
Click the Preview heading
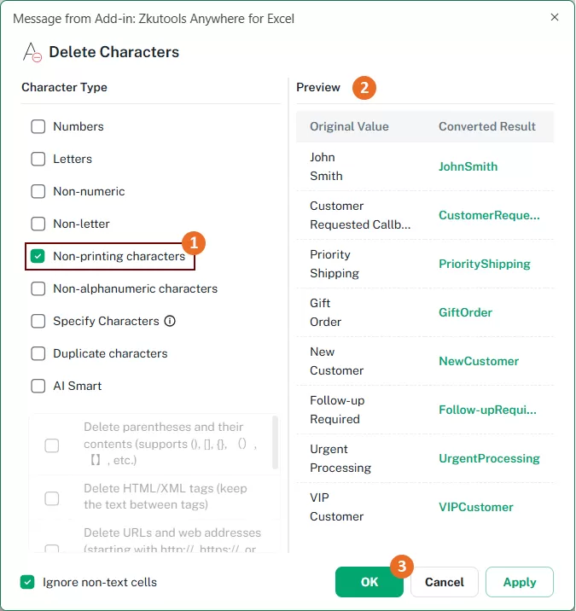click(x=318, y=87)
